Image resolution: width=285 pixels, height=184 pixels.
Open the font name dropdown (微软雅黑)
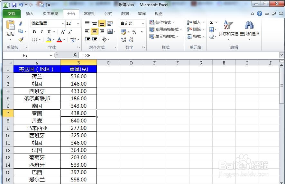[63, 23]
